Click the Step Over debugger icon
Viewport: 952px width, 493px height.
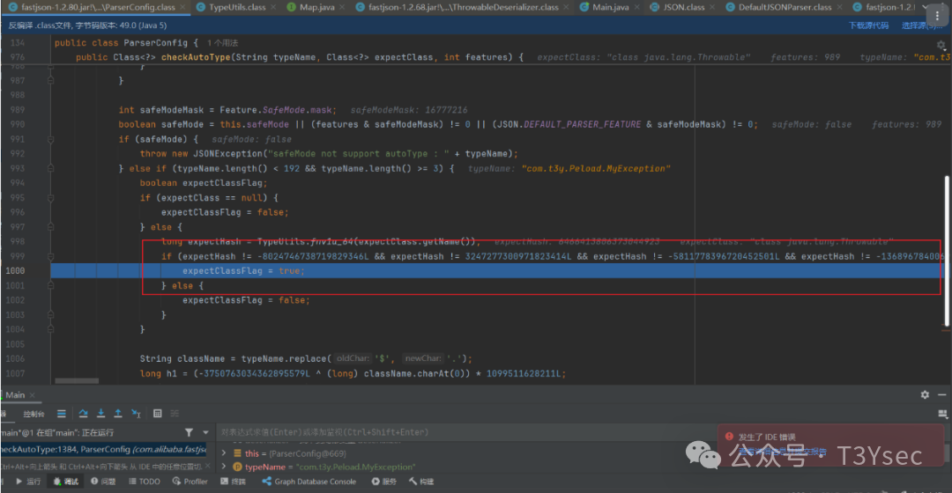click(x=85, y=413)
